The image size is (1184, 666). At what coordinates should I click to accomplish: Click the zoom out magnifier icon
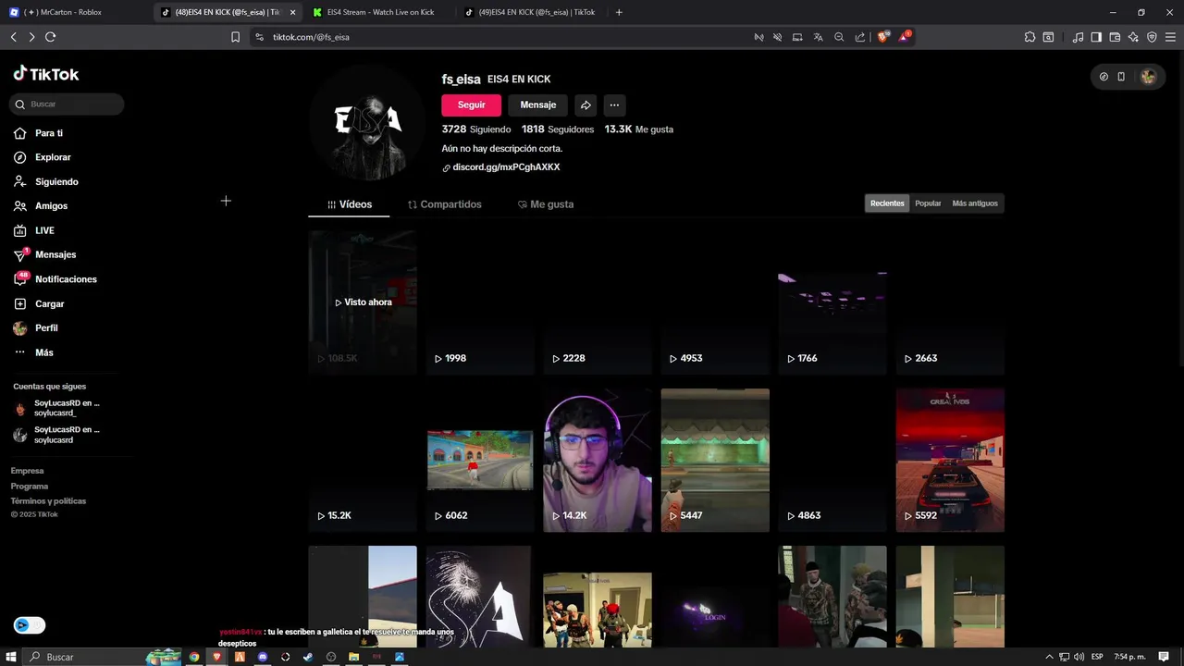click(x=839, y=37)
